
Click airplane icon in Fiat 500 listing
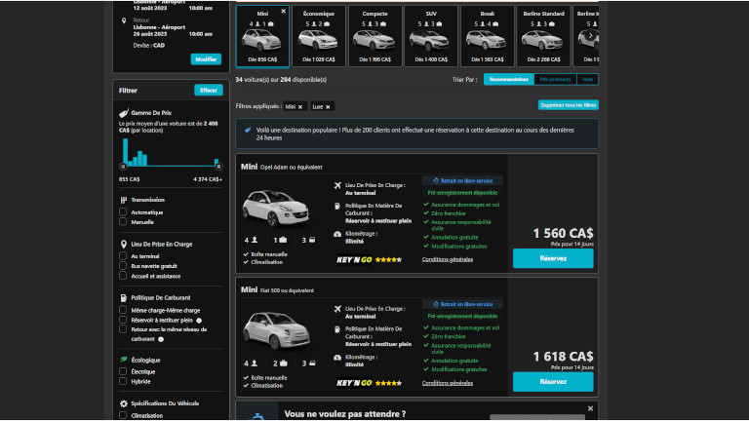click(x=337, y=309)
